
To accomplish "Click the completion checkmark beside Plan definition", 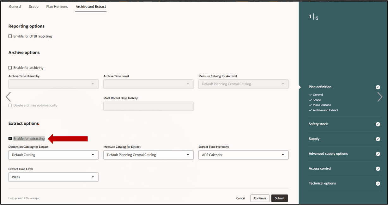I will click(x=378, y=87).
